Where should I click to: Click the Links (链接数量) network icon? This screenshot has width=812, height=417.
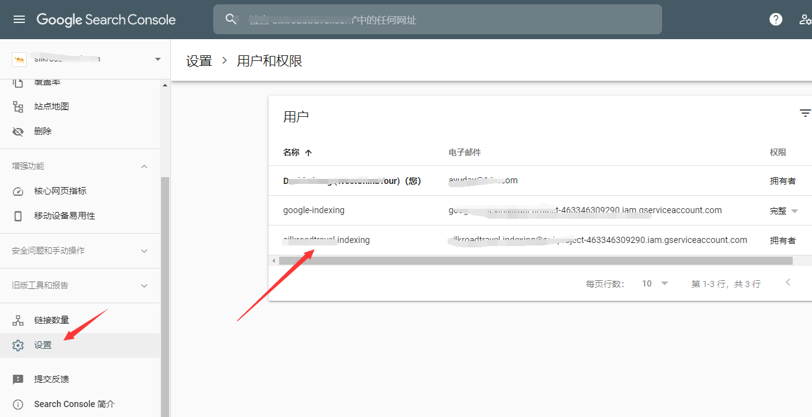18,320
